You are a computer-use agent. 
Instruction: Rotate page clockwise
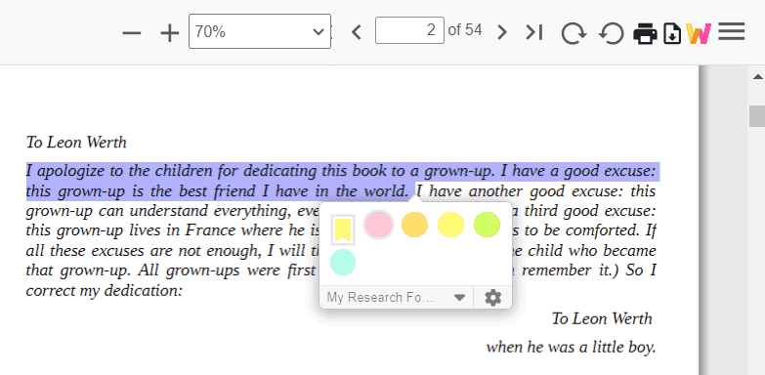point(574,33)
